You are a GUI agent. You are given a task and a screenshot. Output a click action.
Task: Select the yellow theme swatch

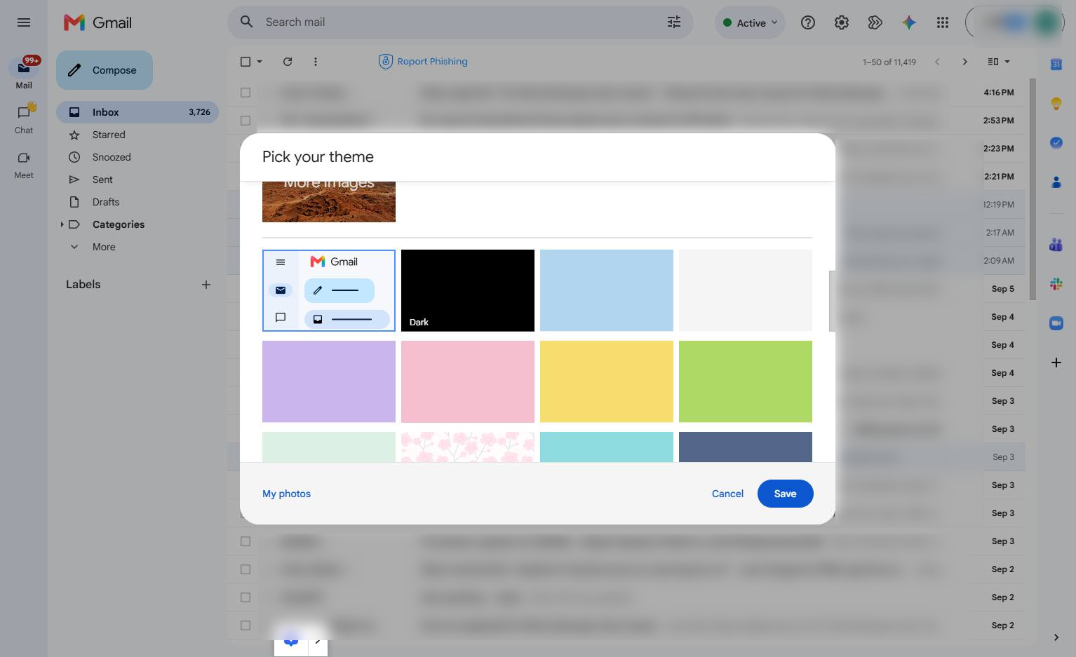pyautogui.click(x=607, y=381)
